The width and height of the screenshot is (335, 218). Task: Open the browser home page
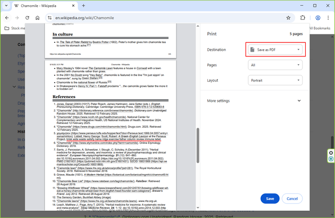37,18
